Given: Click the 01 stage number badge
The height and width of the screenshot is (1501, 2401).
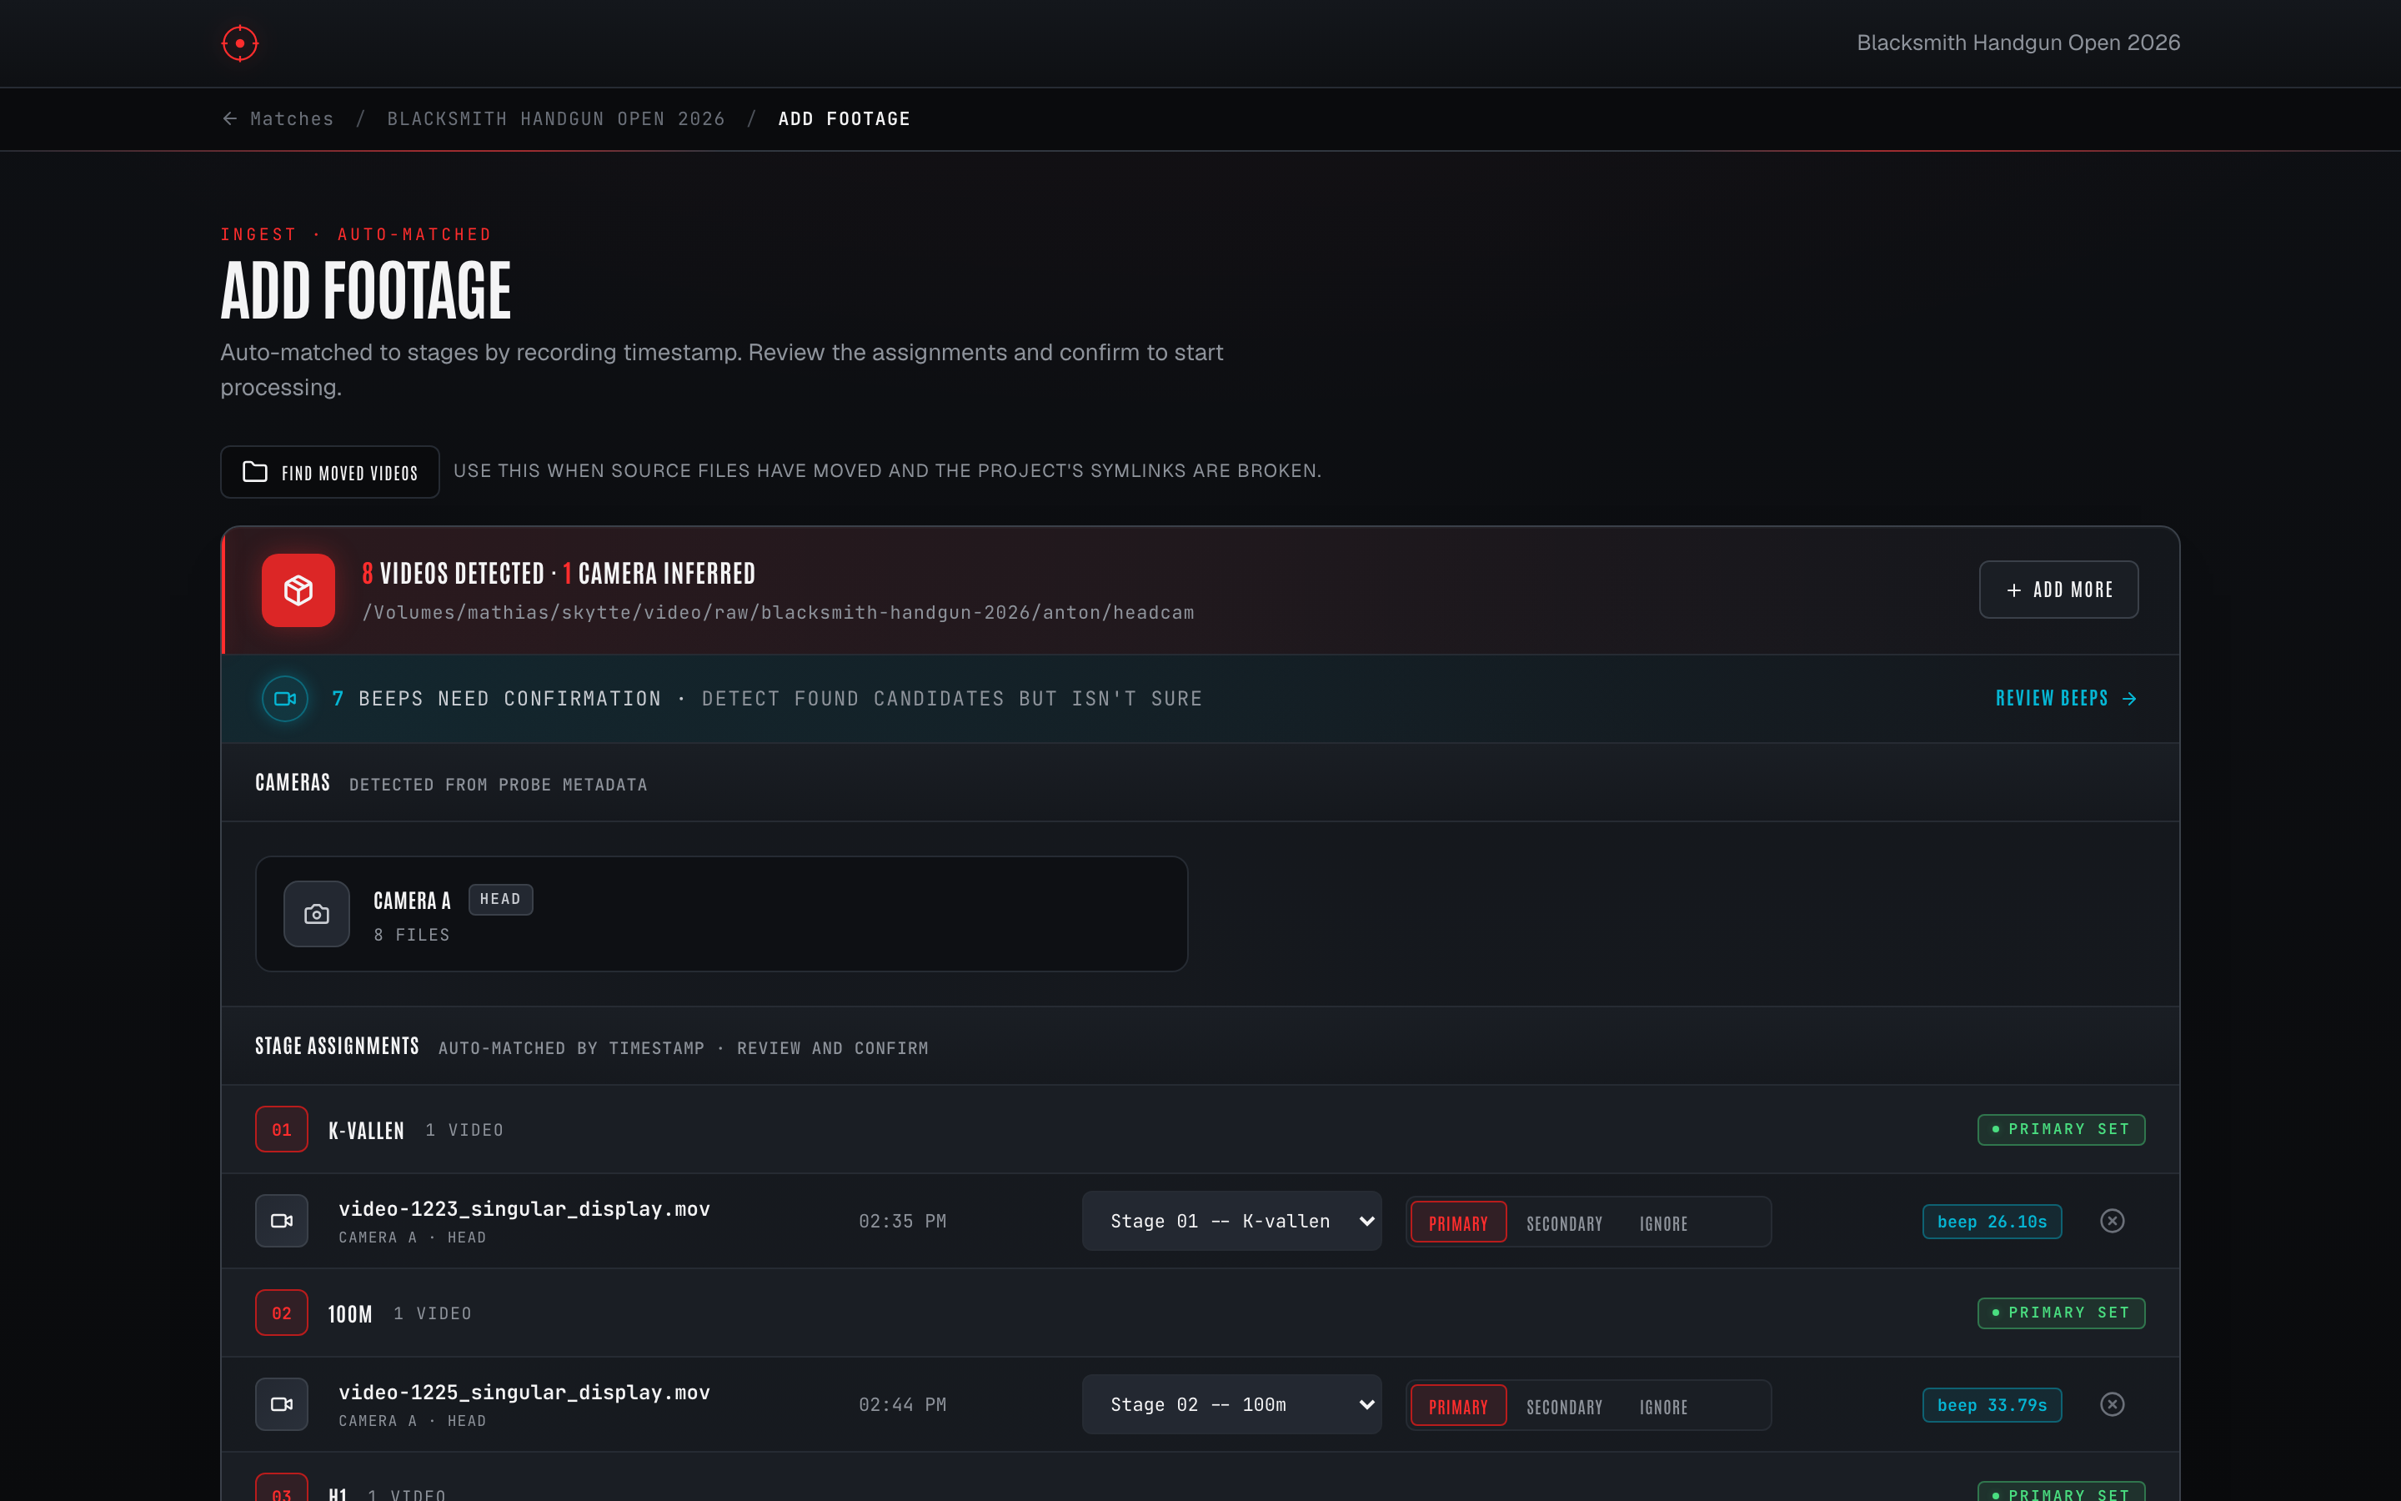Looking at the screenshot, I should coord(282,1129).
